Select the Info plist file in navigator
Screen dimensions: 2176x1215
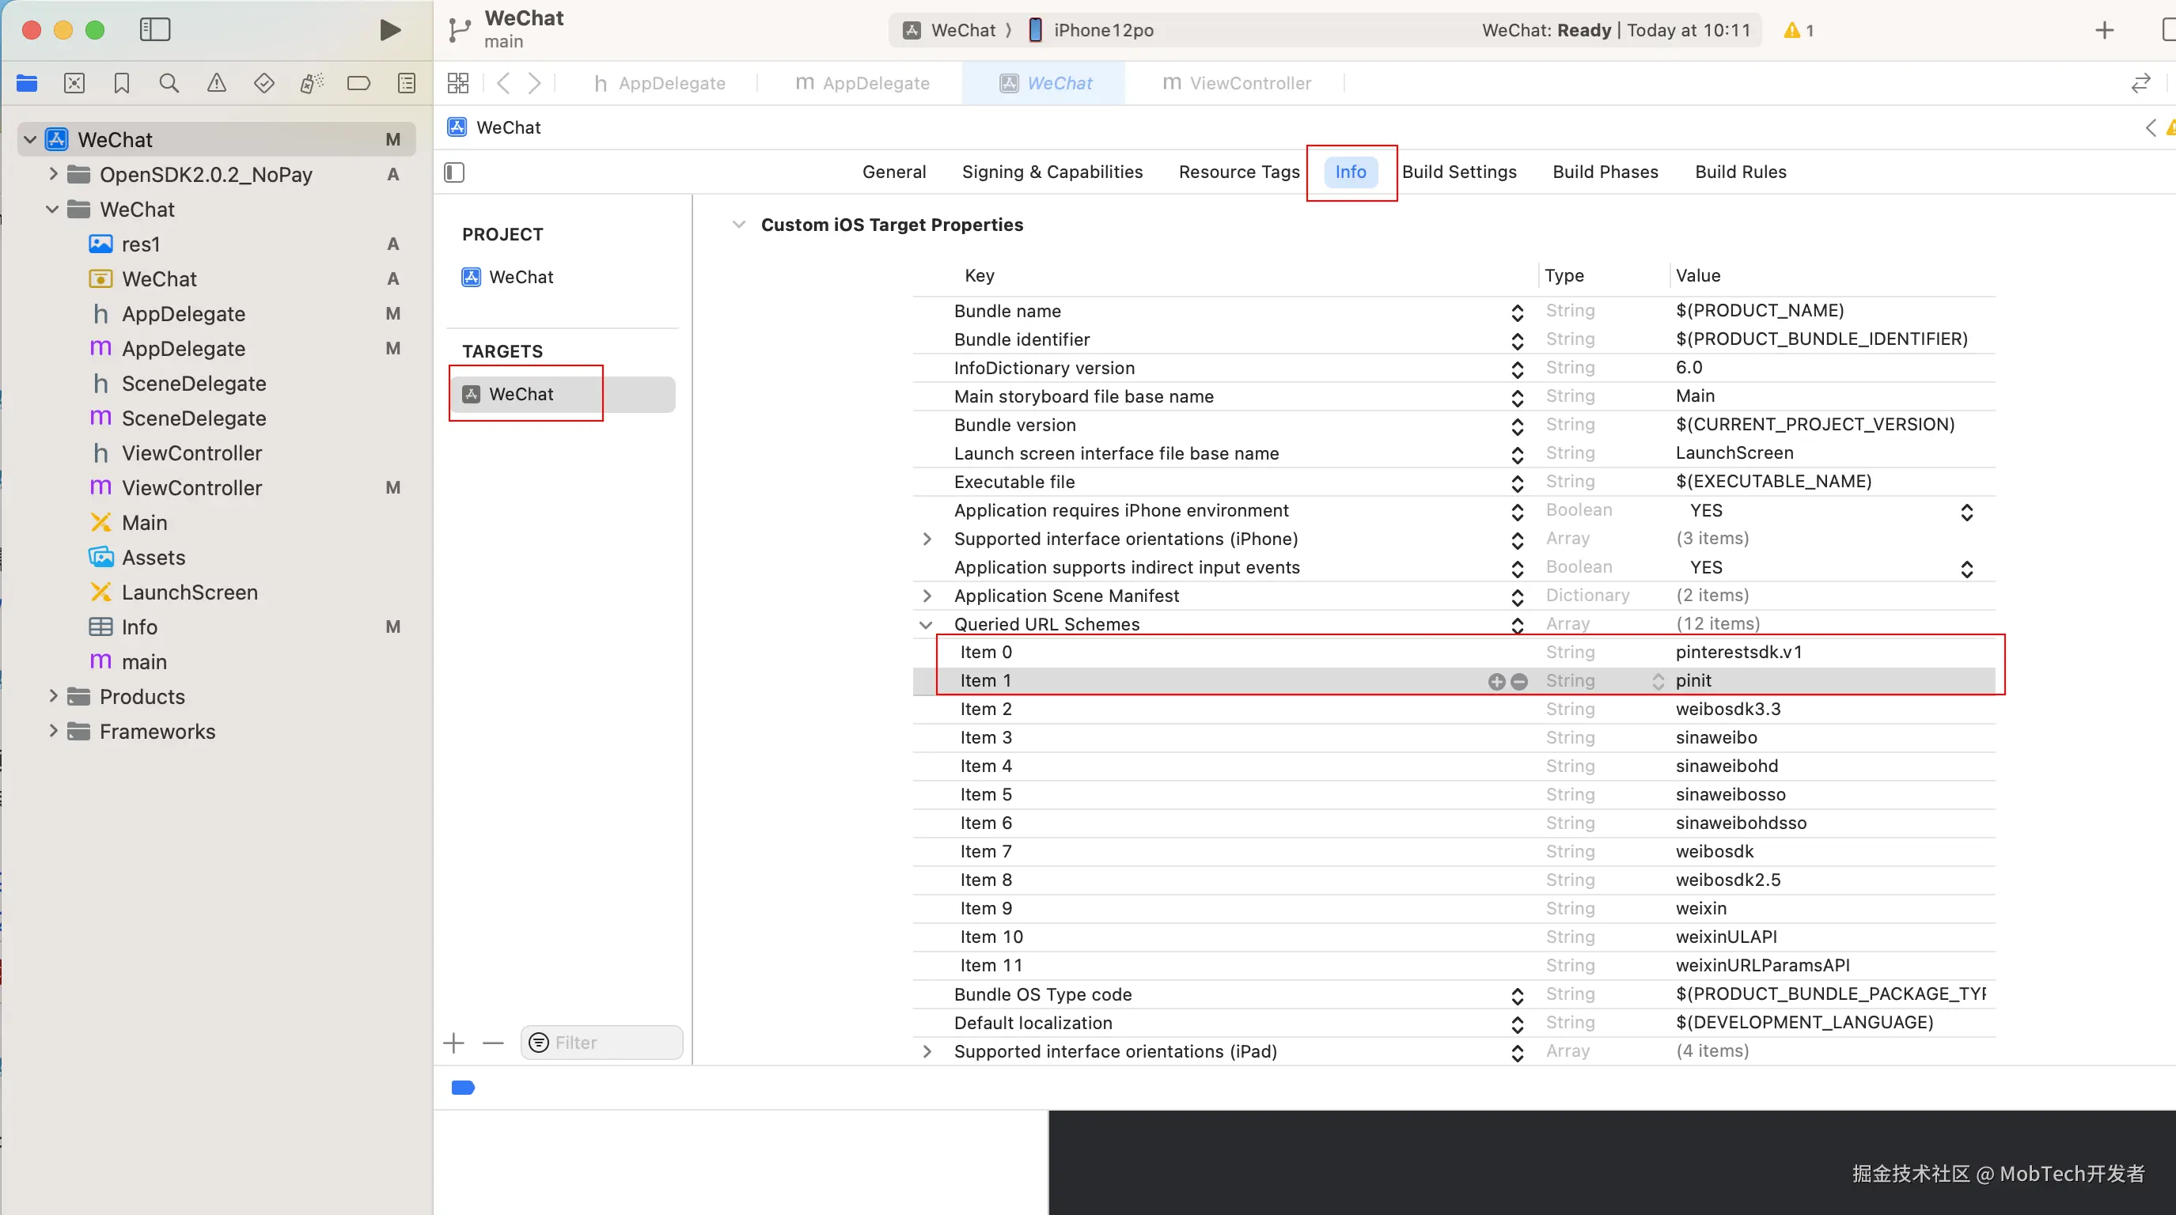click(x=138, y=627)
